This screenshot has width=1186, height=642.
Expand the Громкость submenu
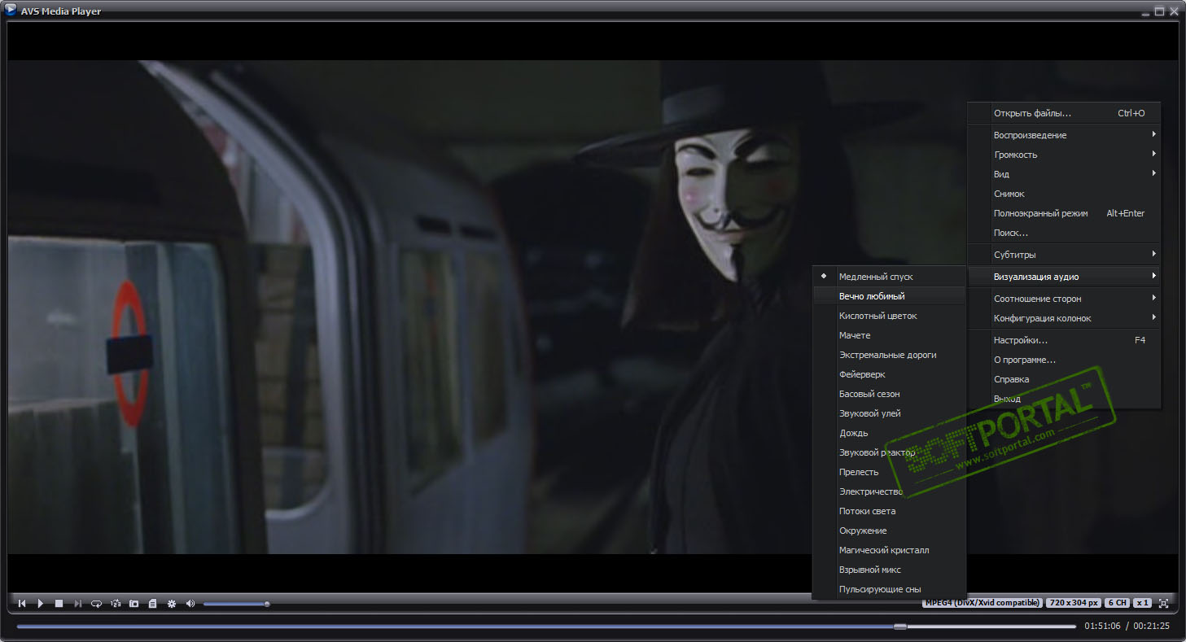coord(1063,155)
